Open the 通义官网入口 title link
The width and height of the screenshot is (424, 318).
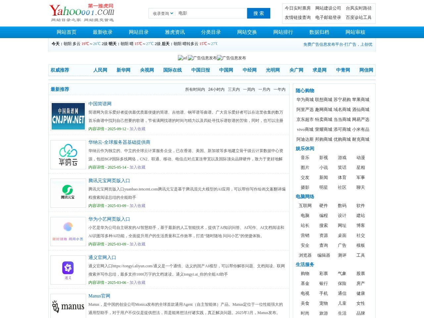pyautogui.click(x=102, y=258)
